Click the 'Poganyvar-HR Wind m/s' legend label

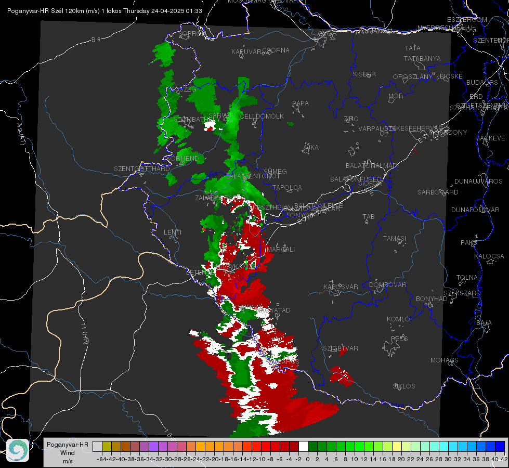[x=68, y=453]
